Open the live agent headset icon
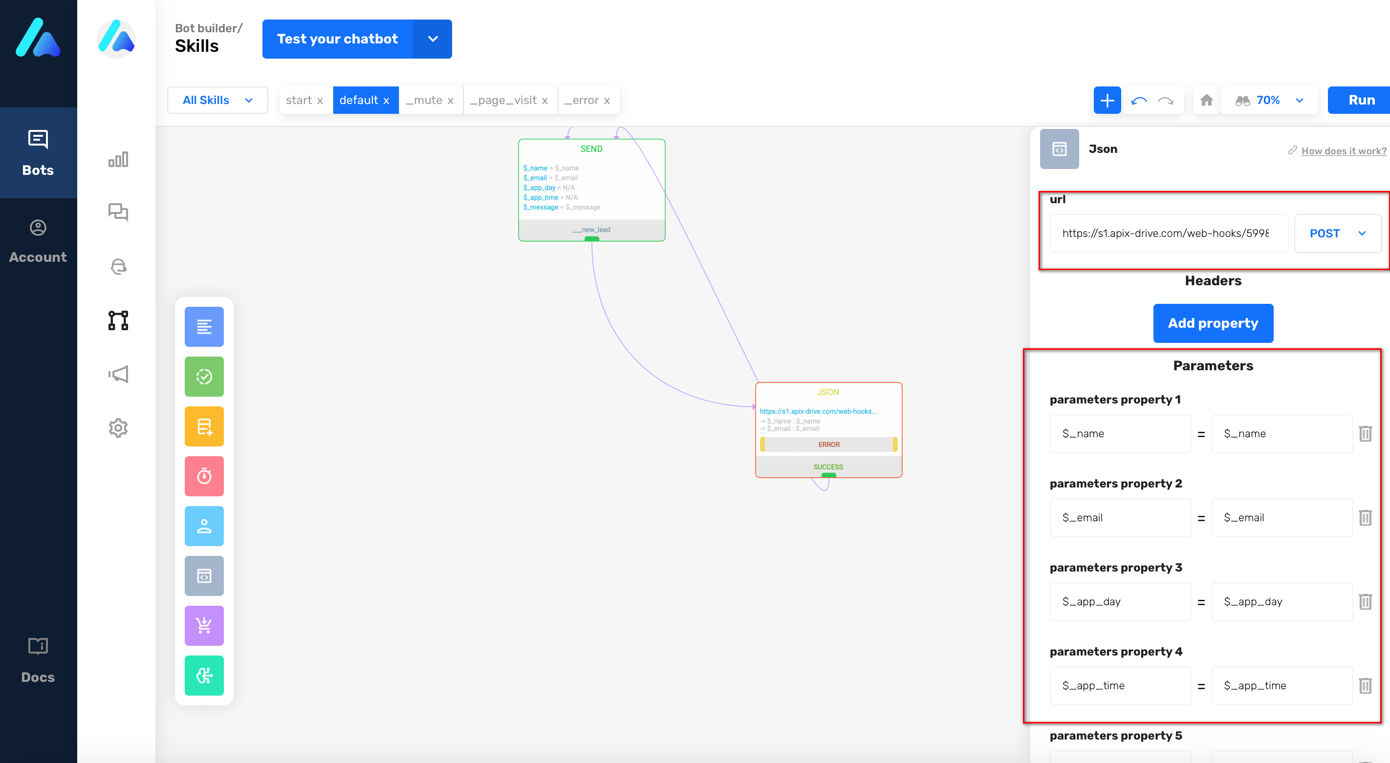Screen dimensions: 1390x763 [118, 266]
